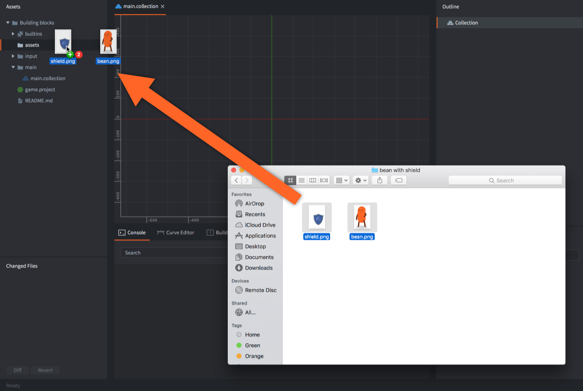Open Finder arrange-by dropdown
The height and width of the screenshot is (391, 583).
coord(342,180)
